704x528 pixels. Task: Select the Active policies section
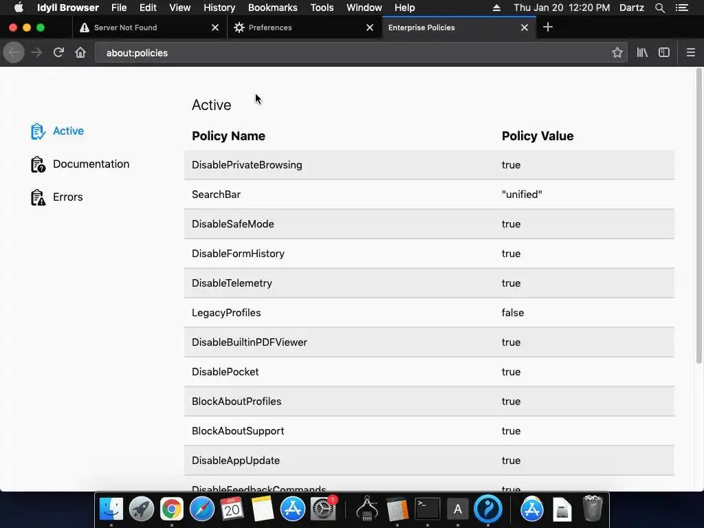click(68, 131)
